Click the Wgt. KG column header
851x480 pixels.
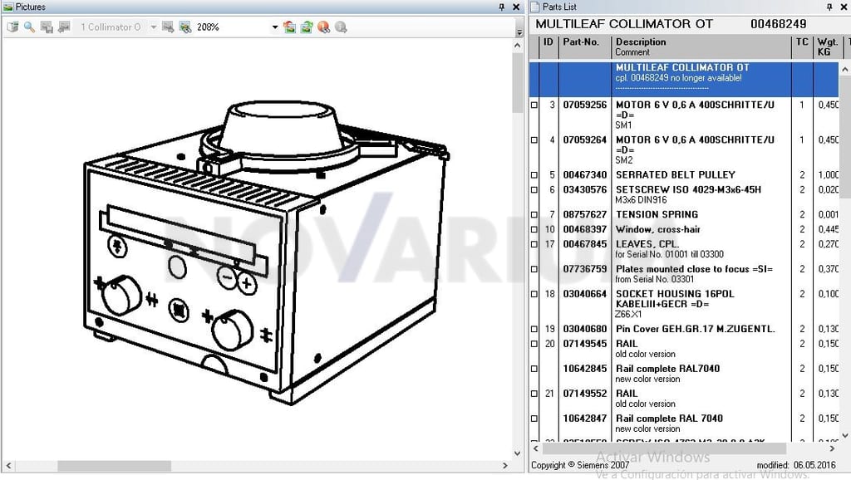pyautogui.click(x=828, y=47)
